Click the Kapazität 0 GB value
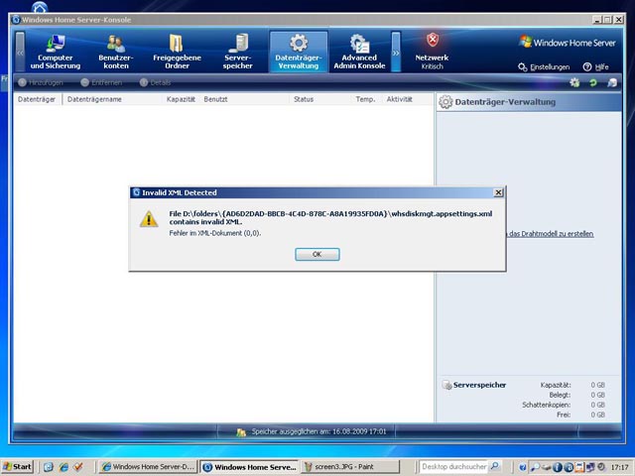 click(x=597, y=385)
